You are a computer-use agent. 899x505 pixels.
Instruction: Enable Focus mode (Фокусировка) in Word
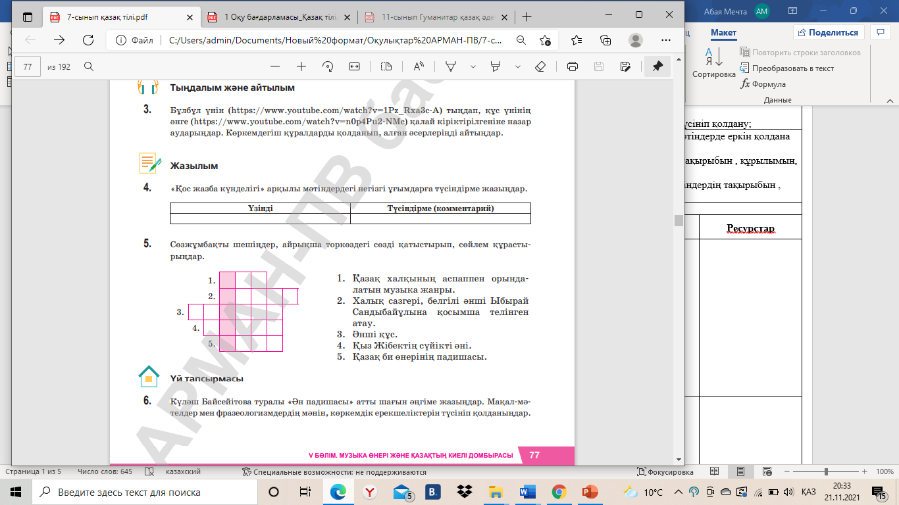click(665, 472)
